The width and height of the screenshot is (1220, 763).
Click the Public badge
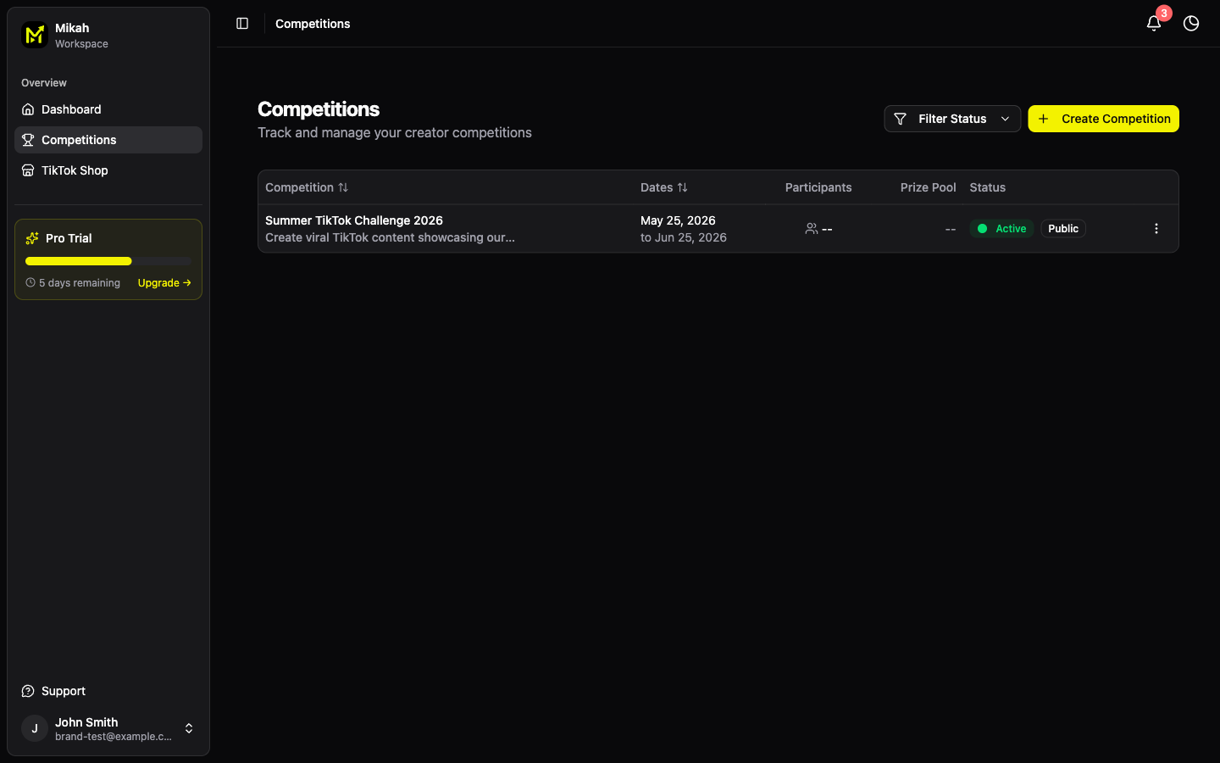click(1063, 229)
